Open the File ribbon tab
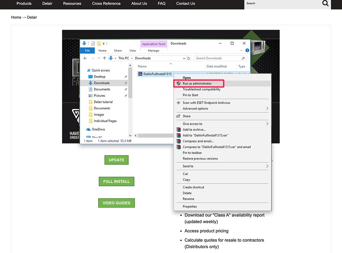Image resolution: width=342 pixels, height=253 pixels. point(87,50)
